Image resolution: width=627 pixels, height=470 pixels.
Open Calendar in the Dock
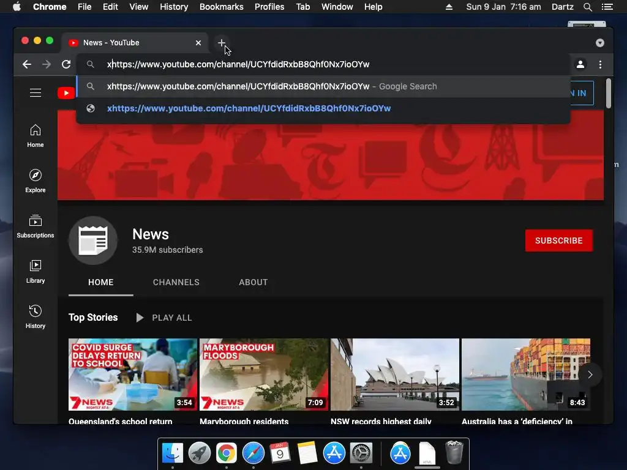280,453
